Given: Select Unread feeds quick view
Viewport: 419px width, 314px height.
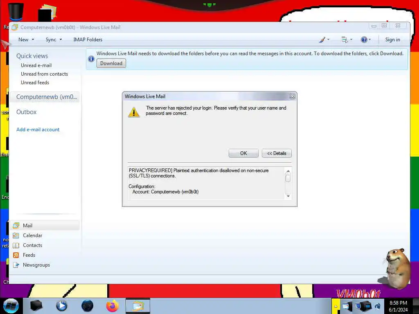Looking at the screenshot, I should pyautogui.click(x=35, y=83).
